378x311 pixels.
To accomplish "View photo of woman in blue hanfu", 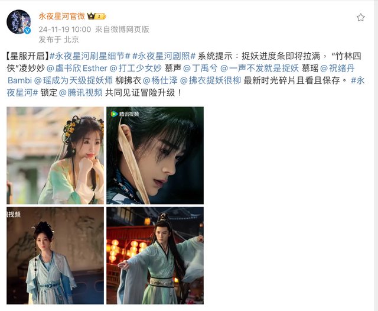I will (x=55, y=255).
